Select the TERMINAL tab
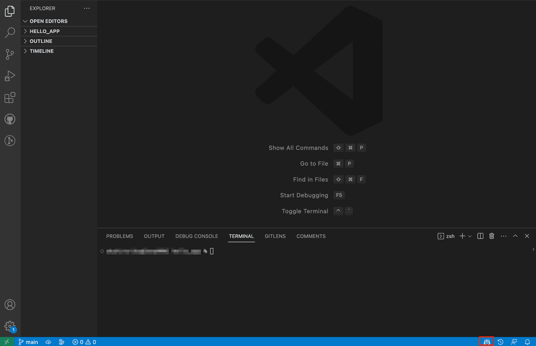The height and width of the screenshot is (346, 536). coord(241,236)
